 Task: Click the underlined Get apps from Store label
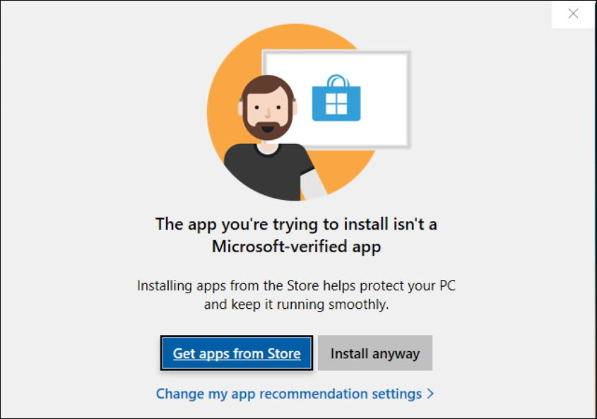pyautogui.click(x=236, y=353)
